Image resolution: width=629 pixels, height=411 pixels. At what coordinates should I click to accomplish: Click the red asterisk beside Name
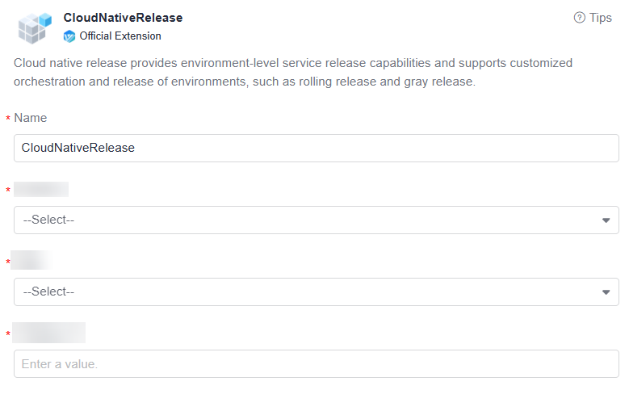tap(8, 120)
